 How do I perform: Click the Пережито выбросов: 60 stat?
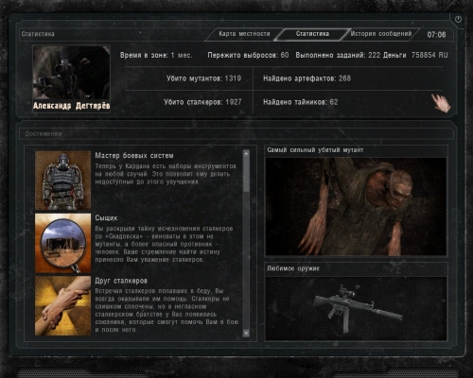coord(248,55)
